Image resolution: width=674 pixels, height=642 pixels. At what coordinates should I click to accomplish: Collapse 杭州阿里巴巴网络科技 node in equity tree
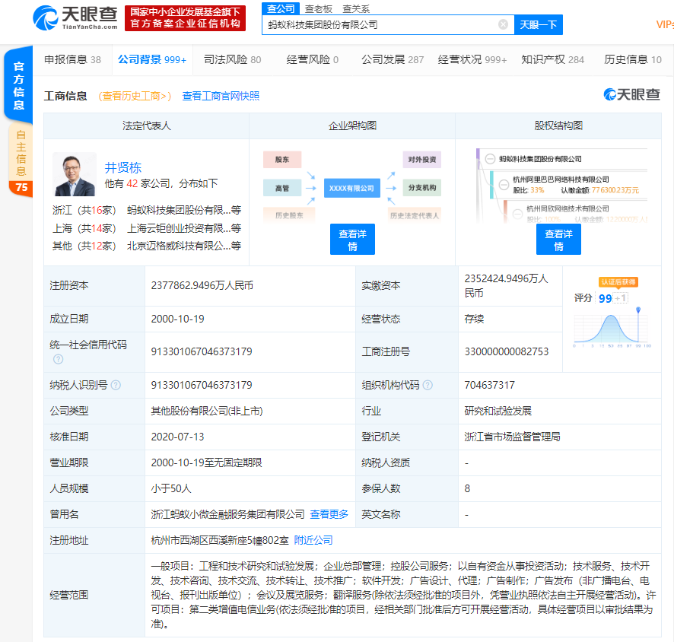504,185
